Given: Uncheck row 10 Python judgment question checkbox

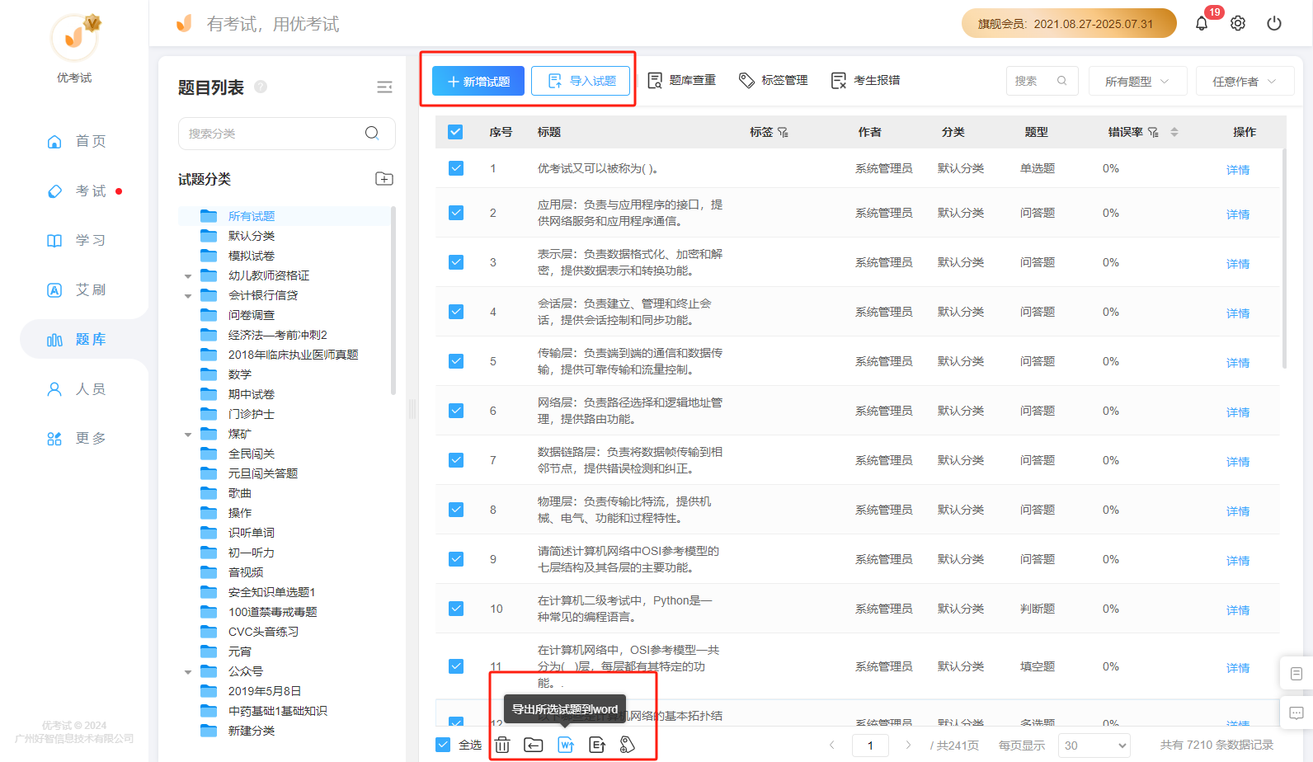Looking at the screenshot, I should click(456, 609).
